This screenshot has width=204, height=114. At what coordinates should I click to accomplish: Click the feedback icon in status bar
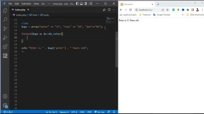[x=109, y=112]
